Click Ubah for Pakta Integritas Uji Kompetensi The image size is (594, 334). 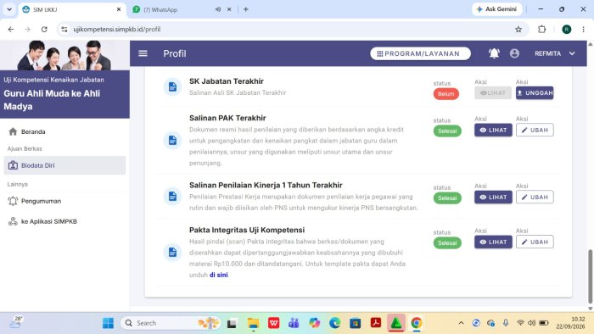click(x=535, y=242)
